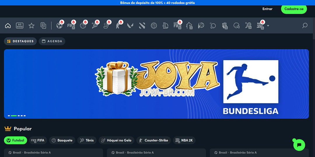Open first Brasileirão Série A card header
Image resolution: width=315 pixels, height=157 pixels.
[x=53, y=153]
